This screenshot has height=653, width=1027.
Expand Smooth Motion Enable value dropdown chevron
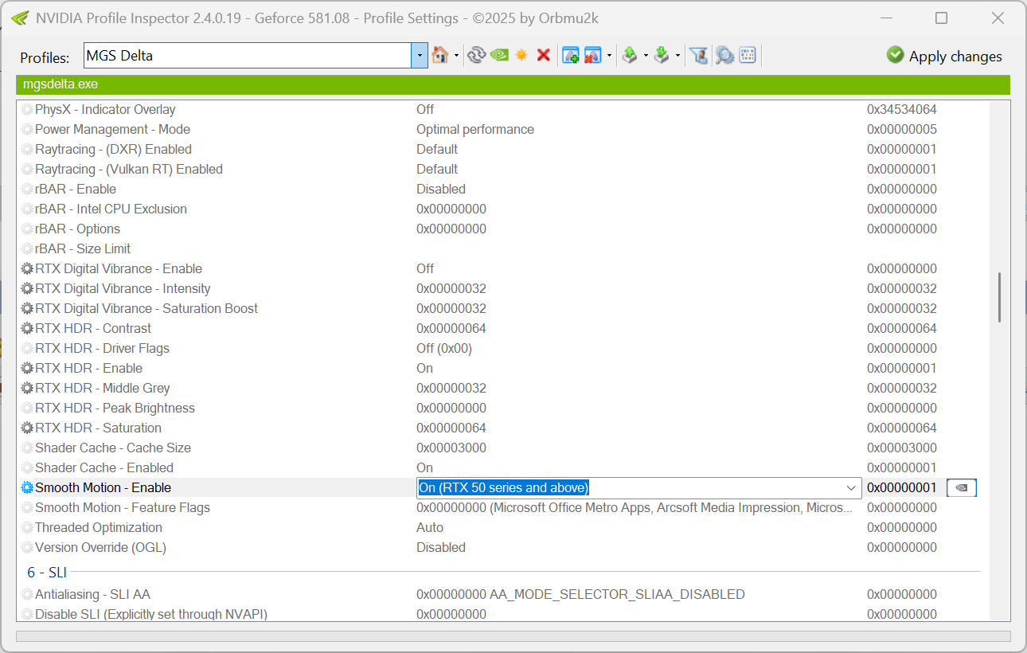(850, 487)
